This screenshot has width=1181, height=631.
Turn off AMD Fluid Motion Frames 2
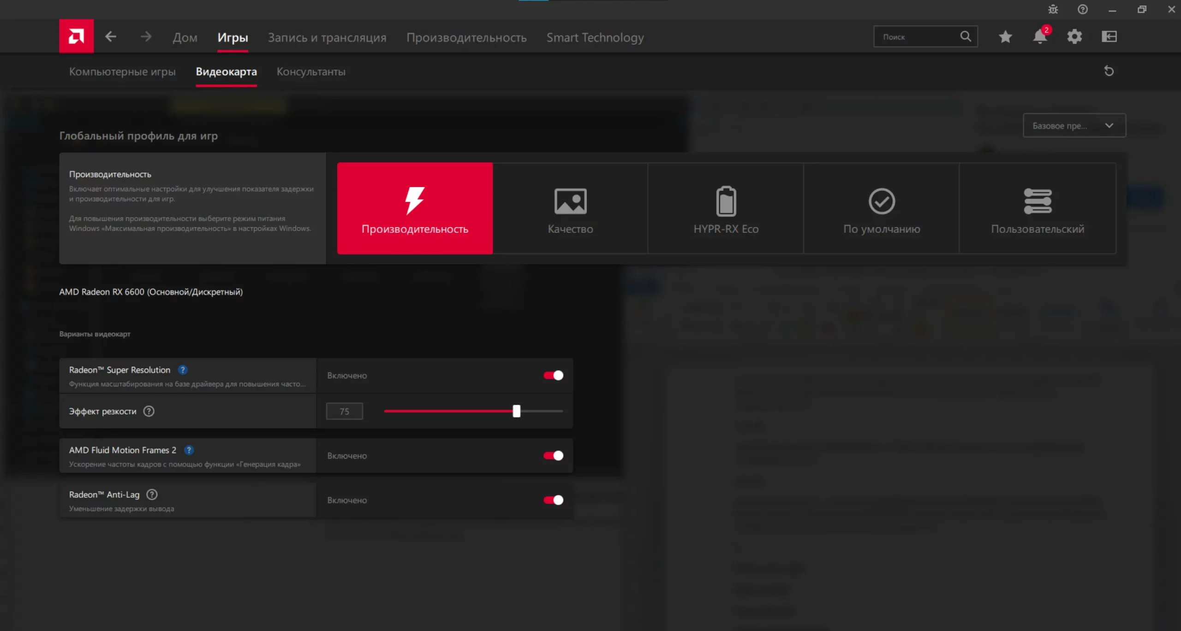(553, 455)
